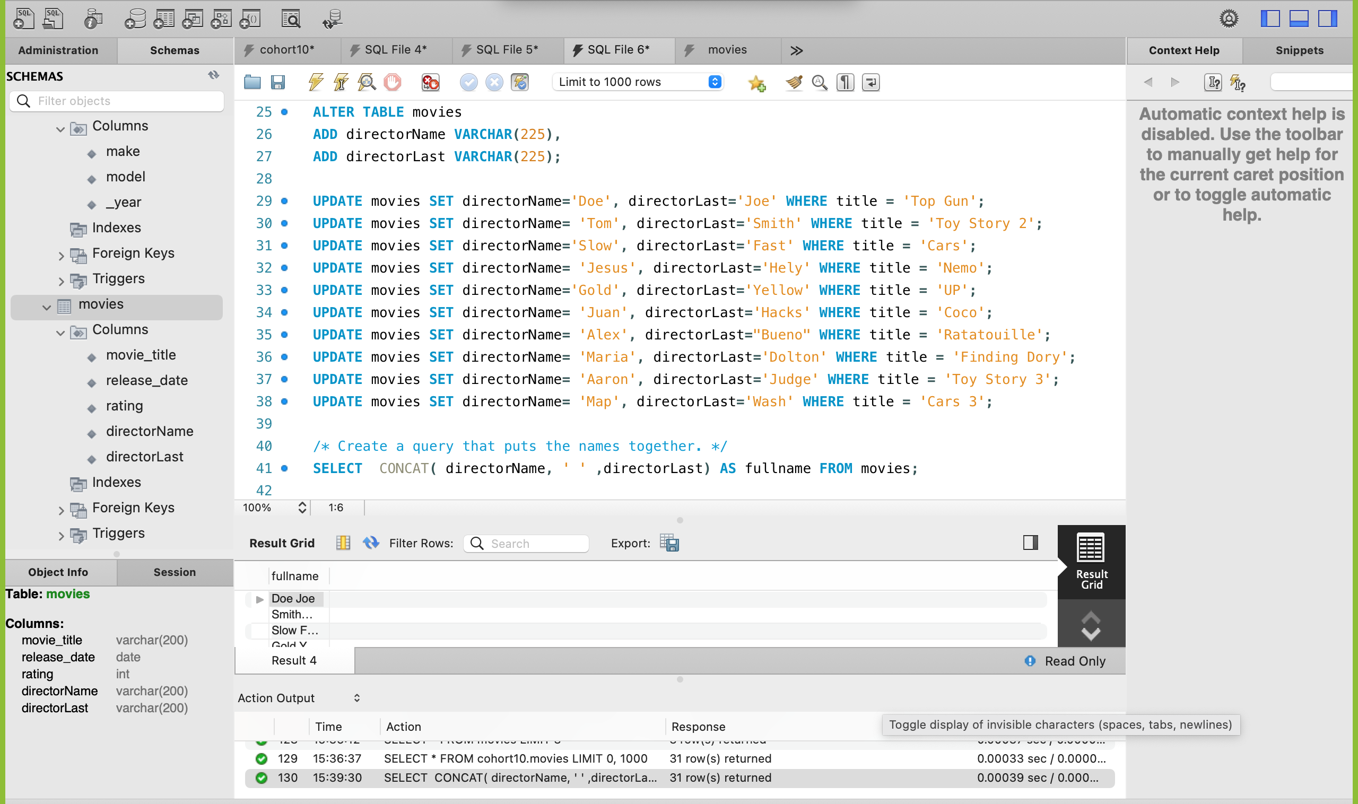Expand Foreign Keys under movies table
The image size is (1358, 804).
tap(60, 510)
